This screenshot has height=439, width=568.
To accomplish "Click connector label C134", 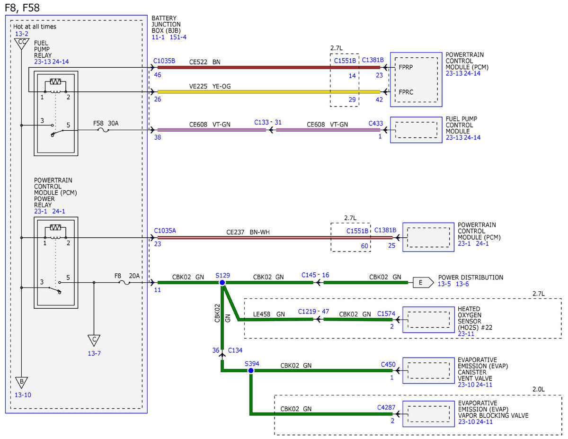I will (235, 350).
